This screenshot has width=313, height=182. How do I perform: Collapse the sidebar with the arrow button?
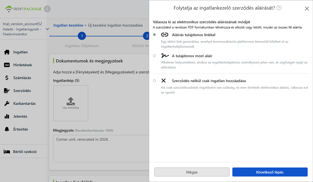coord(47,9)
